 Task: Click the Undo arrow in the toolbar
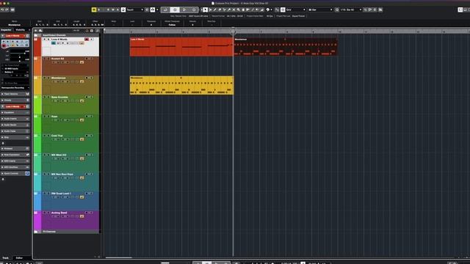[2, 10]
